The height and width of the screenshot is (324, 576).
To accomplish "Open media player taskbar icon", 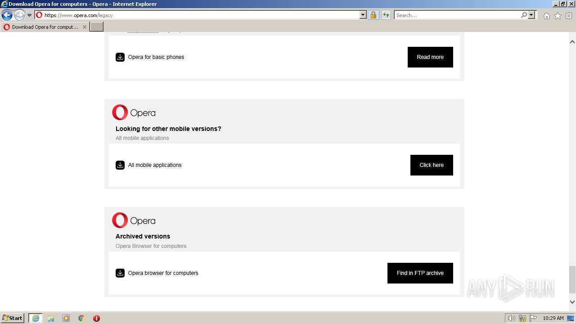I will (66, 318).
